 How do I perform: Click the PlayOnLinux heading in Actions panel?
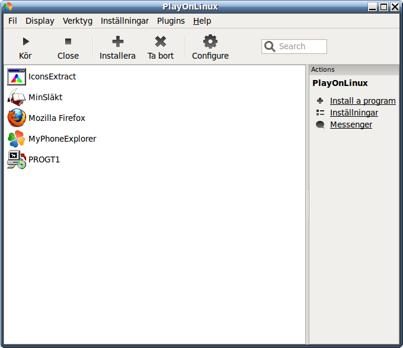[340, 83]
